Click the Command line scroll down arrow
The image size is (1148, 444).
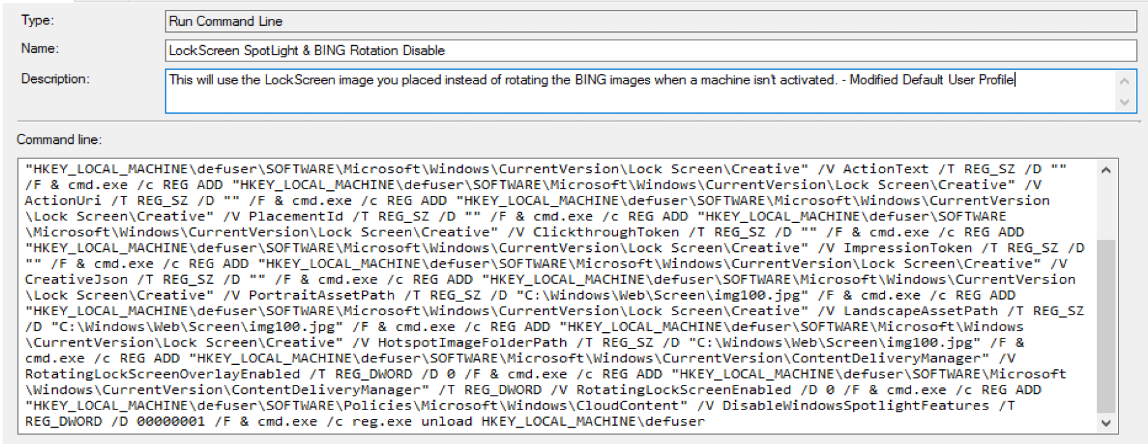pyautogui.click(x=1106, y=423)
